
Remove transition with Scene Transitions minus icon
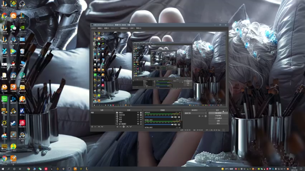click(x=203, y=116)
